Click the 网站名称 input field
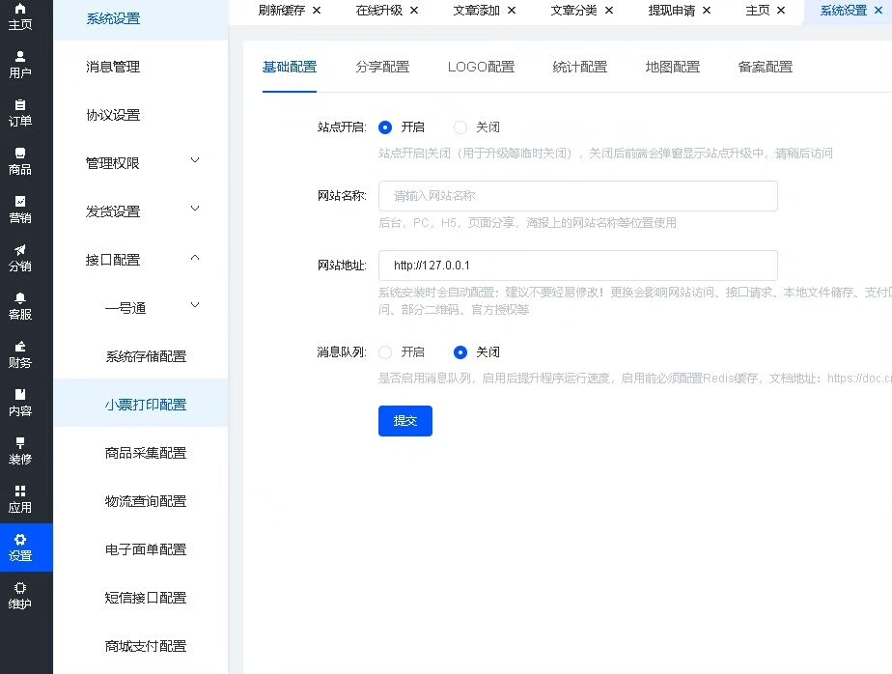 click(577, 196)
